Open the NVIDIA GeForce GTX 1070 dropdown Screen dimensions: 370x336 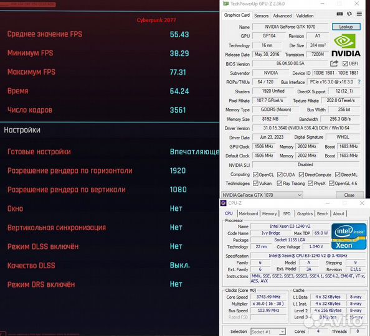(262, 195)
